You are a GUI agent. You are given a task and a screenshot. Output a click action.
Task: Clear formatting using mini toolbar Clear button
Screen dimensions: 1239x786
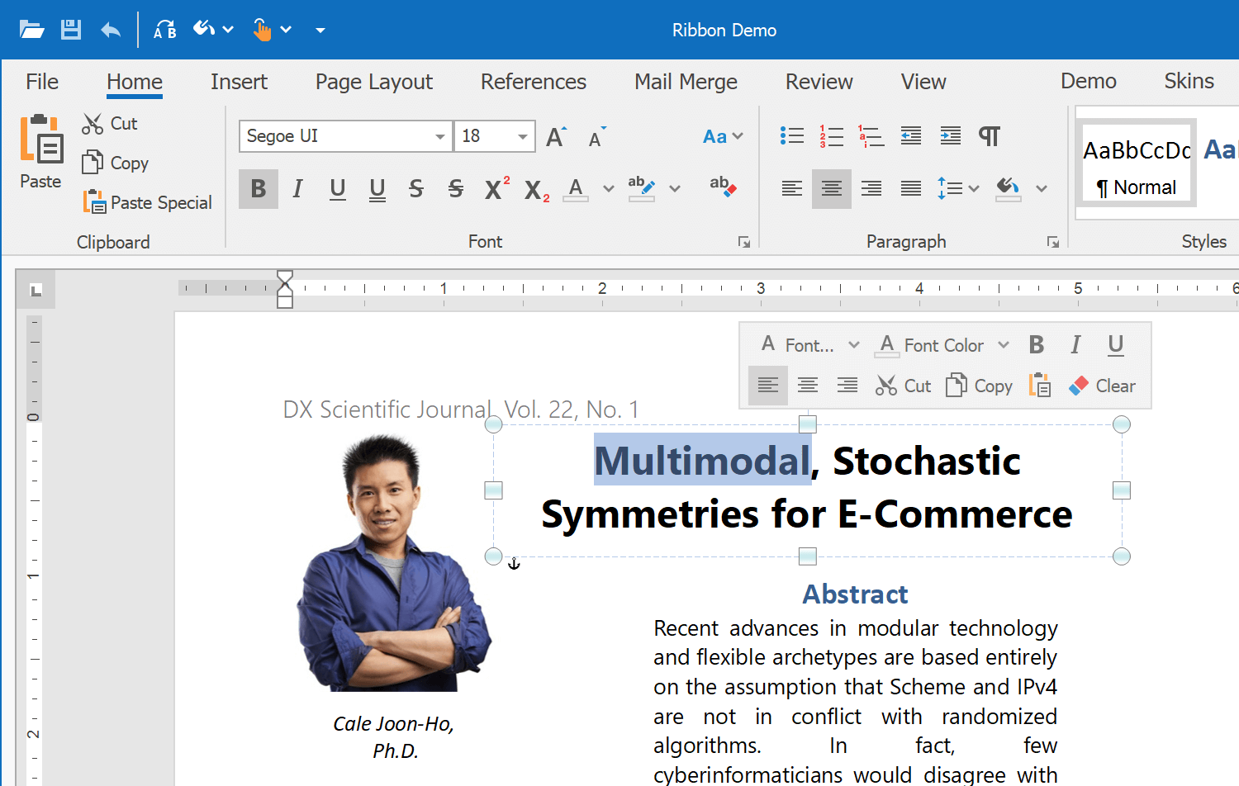click(x=1102, y=385)
